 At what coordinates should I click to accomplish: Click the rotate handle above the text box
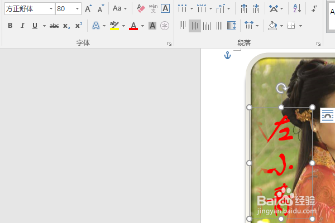(281, 88)
